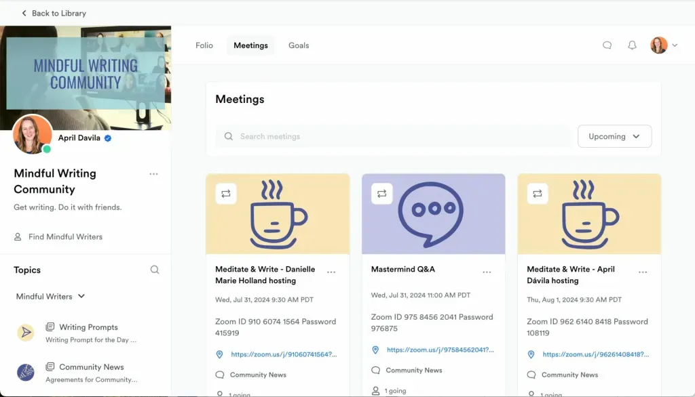
Task: Open community more options beside Mindful Writing Community
Action: point(154,174)
